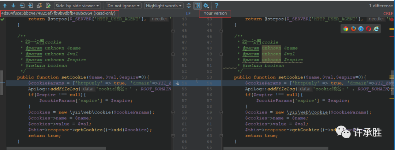Collapse left pane doc comment fold at line 45
Viewport: 395px width, 150px height.
point(173,31)
